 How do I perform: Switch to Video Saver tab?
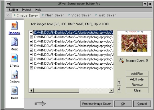coord(80,15)
